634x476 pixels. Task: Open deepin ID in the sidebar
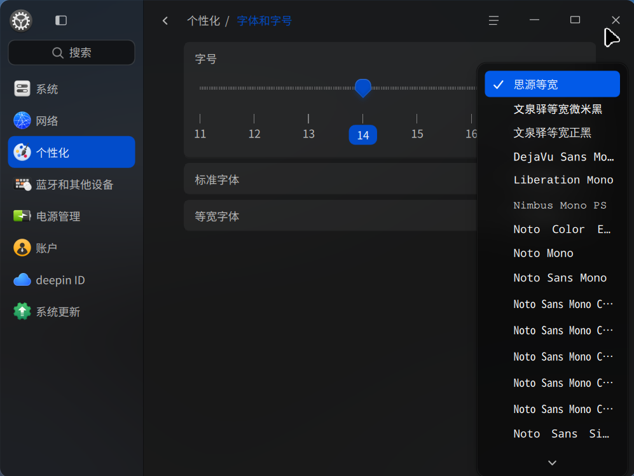tap(72, 280)
